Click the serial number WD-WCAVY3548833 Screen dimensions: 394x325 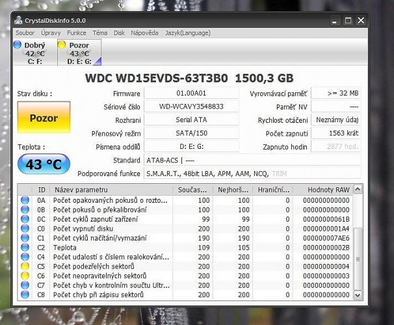tap(191, 107)
